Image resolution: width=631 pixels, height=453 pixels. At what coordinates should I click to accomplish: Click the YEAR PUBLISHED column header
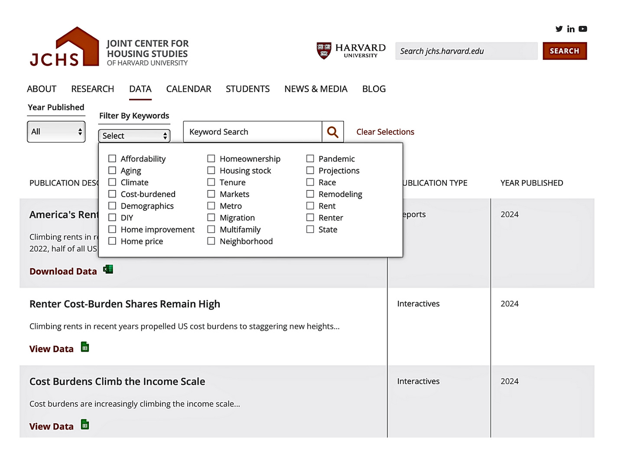(x=532, y=183)
